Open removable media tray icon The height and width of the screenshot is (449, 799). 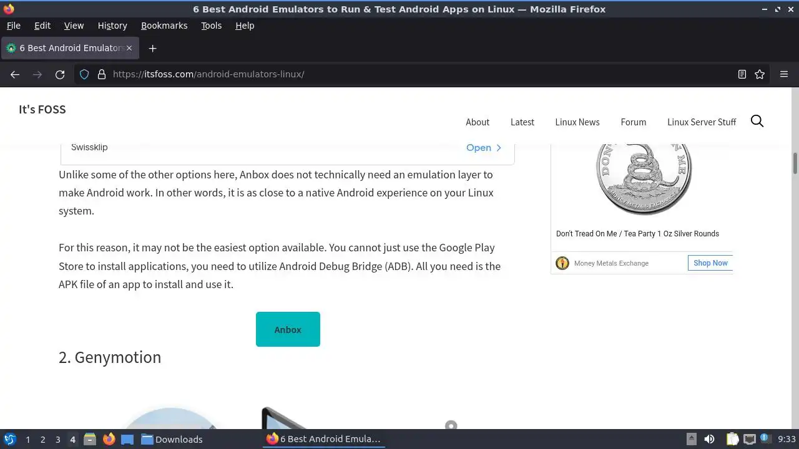point(691,439)
